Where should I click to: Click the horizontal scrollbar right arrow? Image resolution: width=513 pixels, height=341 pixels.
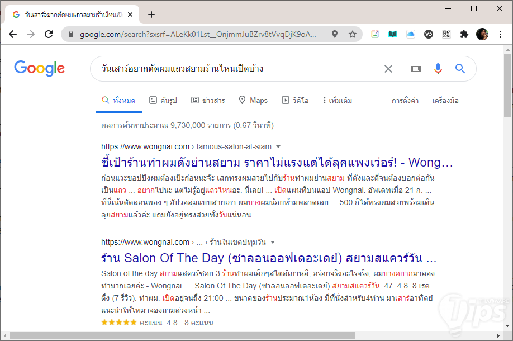point(498,336)
